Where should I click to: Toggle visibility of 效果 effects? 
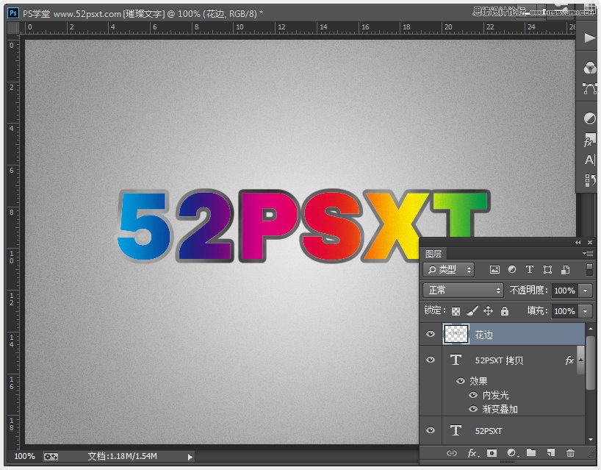point(461,381)
